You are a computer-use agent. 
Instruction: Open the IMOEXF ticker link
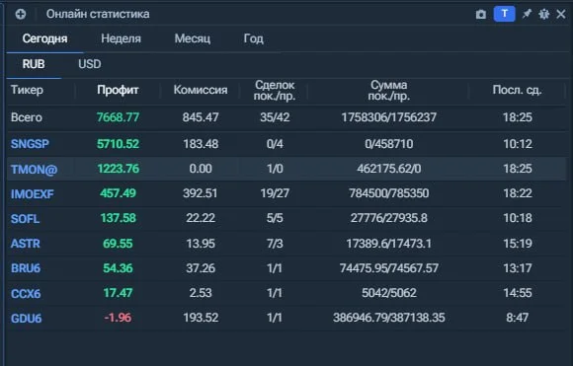pos(33,194)
